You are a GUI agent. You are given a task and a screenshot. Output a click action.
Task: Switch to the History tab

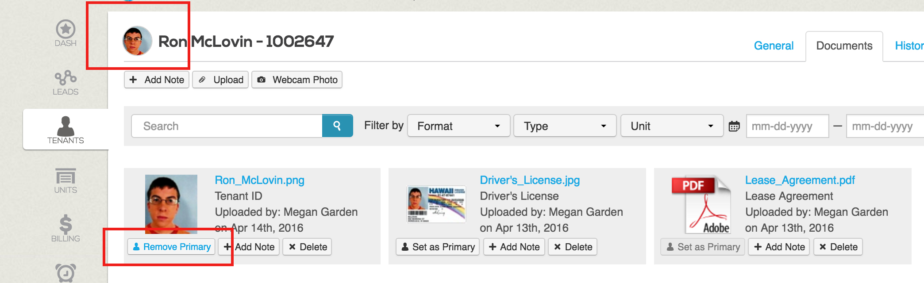909,46
